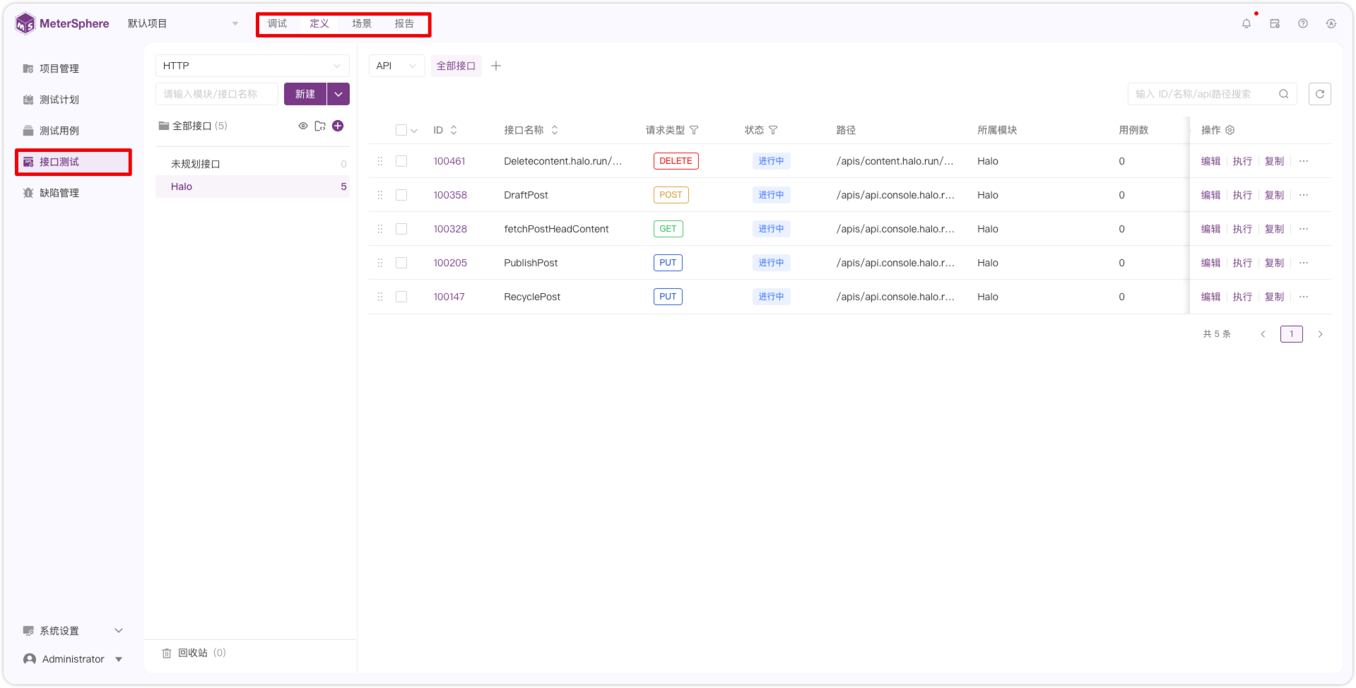Screen dimensions: 1356x688
Task: Add a new module with plus icon
Action: [338, 126]
